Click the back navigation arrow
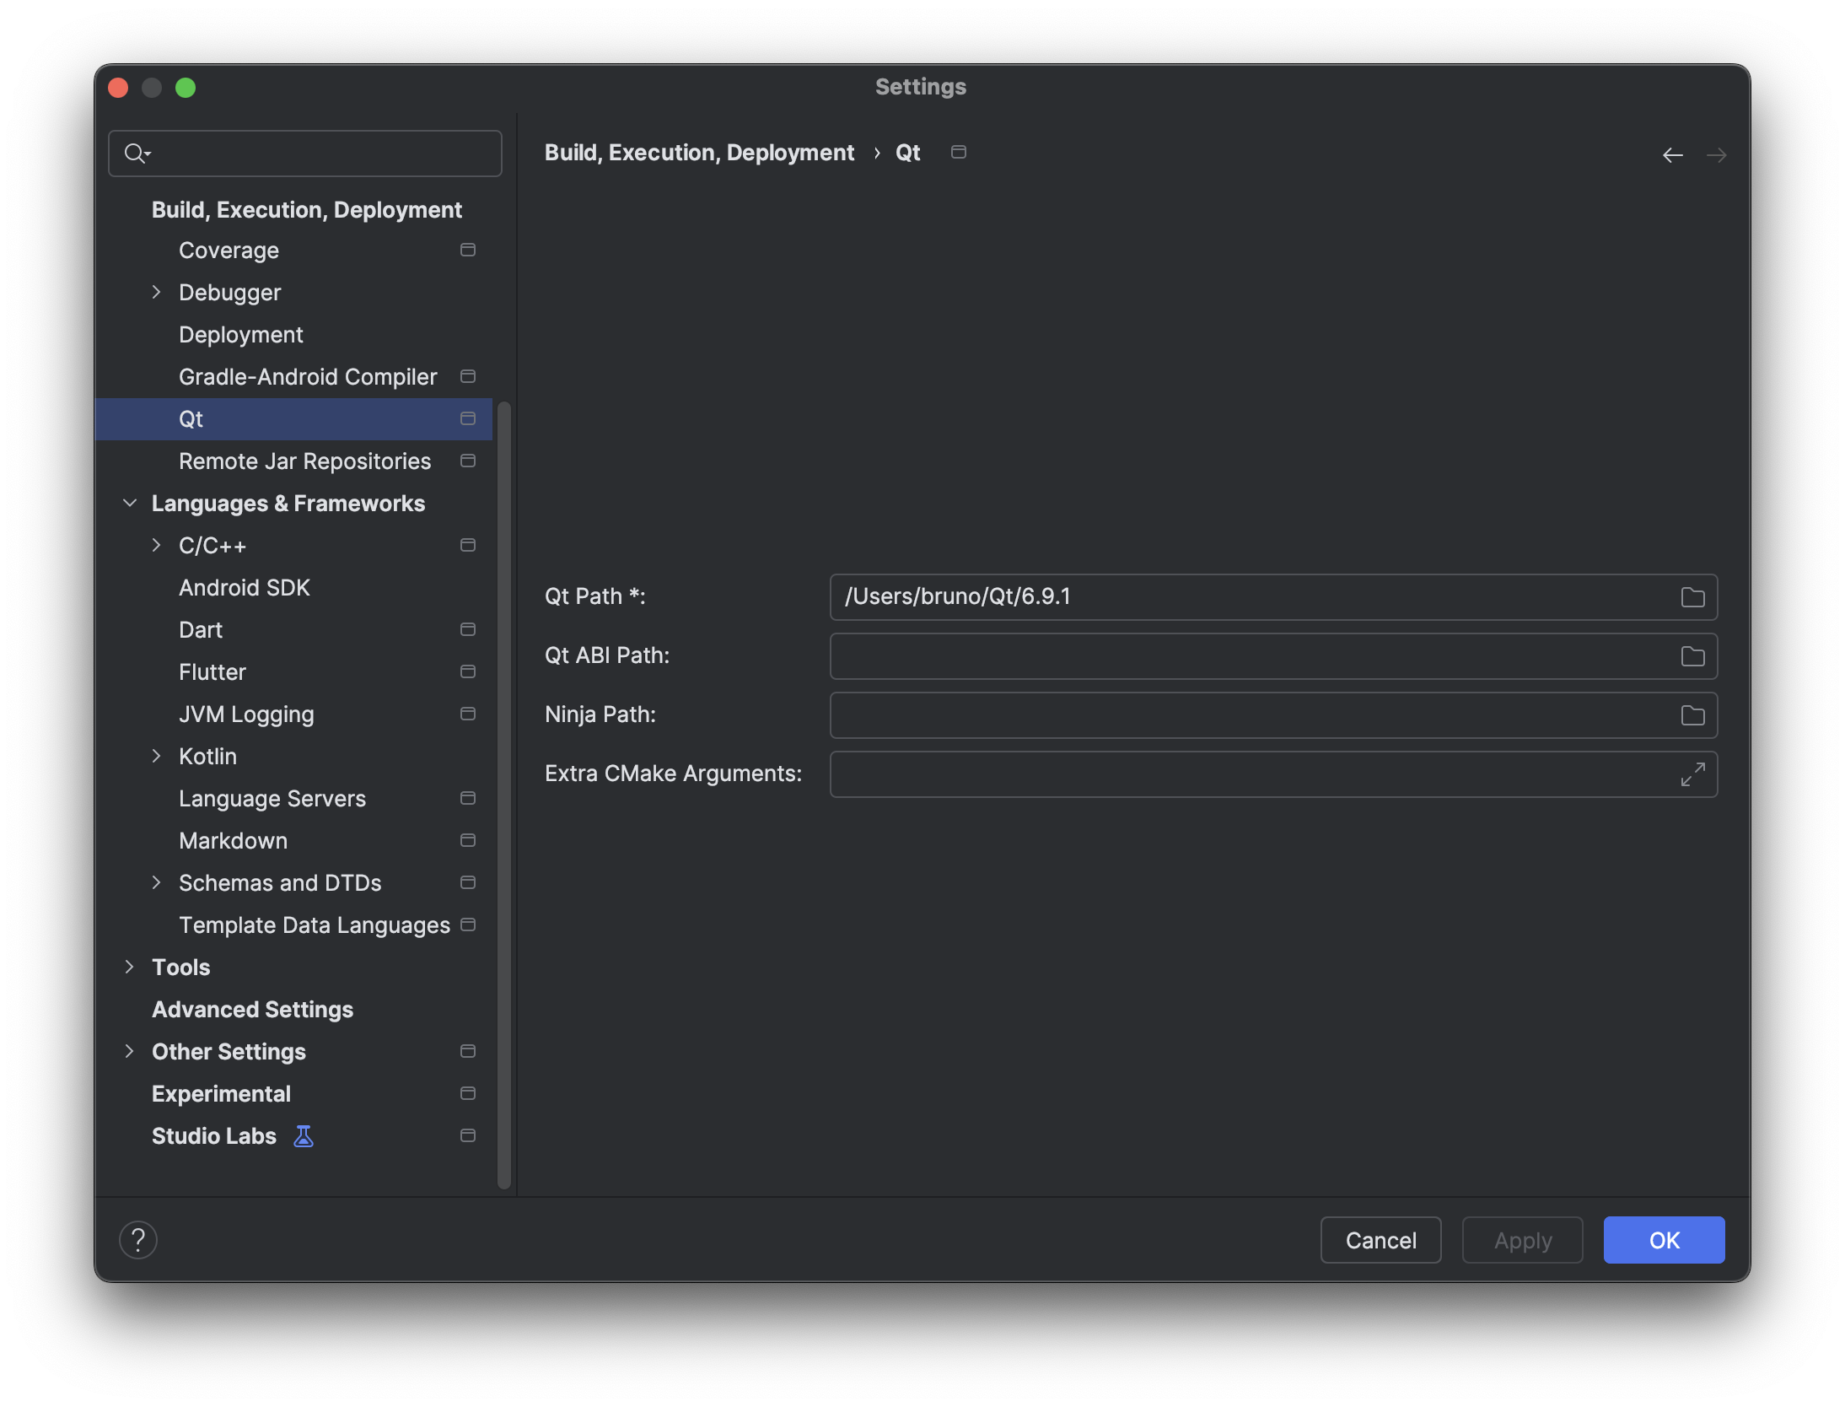 click(1672, 155)
